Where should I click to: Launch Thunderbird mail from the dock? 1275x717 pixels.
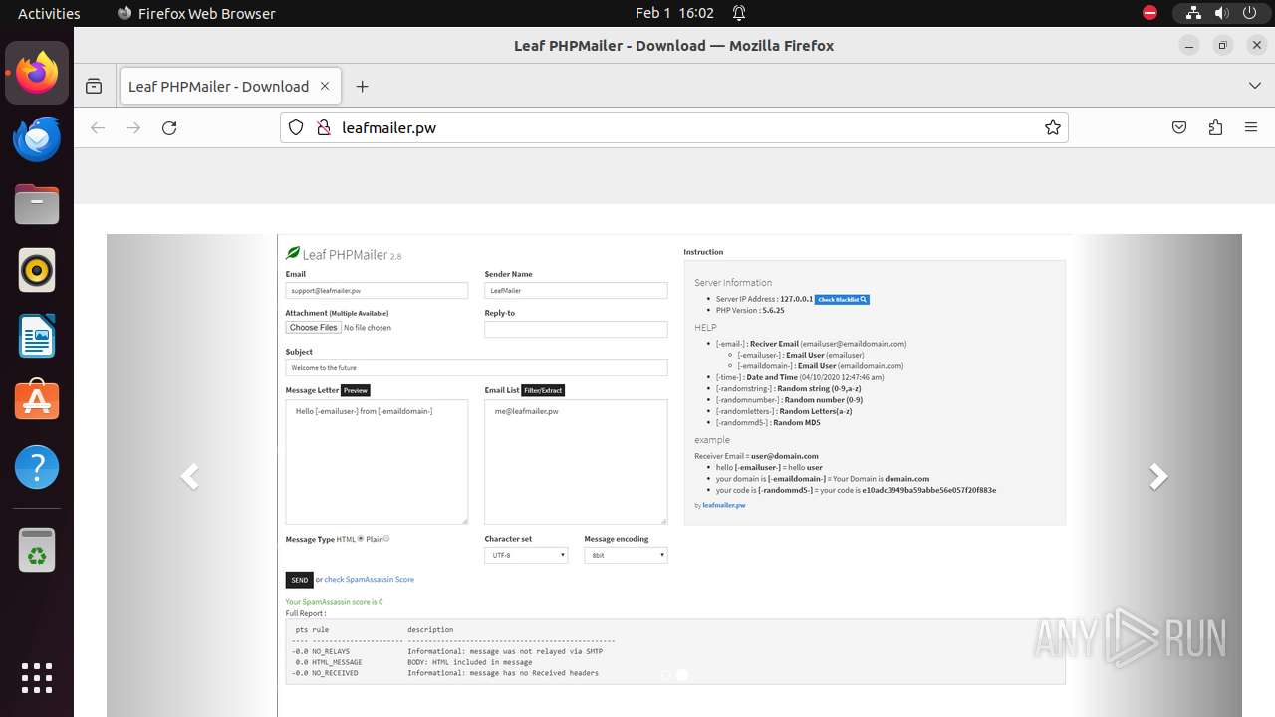click(x=37, y=138)
